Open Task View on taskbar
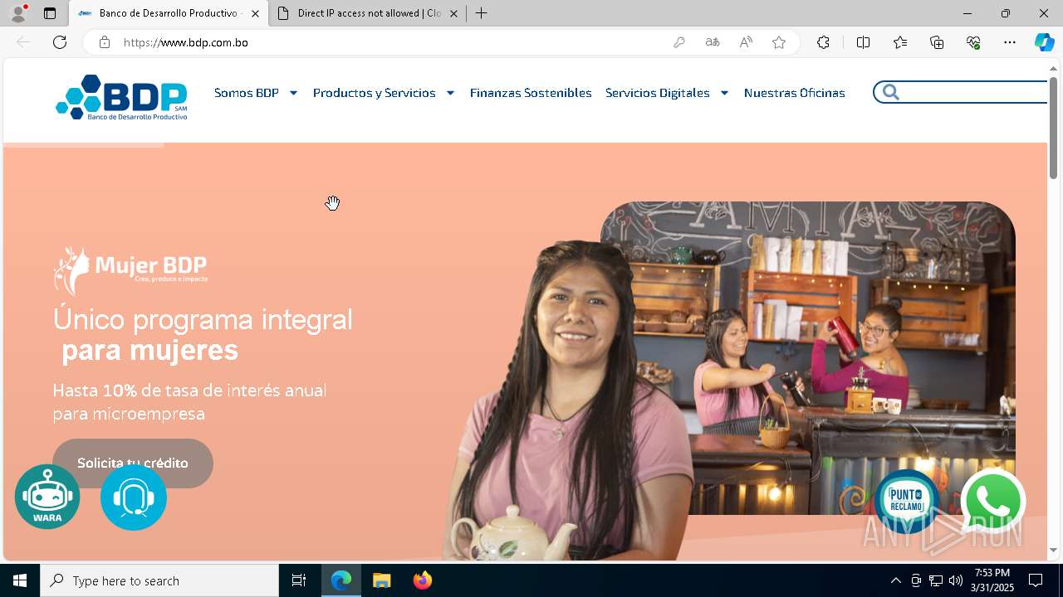Screen dimensions: 1063x597 [299, 580]
